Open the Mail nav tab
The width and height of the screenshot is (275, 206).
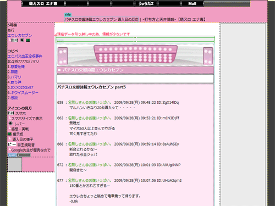coord(192,3)
